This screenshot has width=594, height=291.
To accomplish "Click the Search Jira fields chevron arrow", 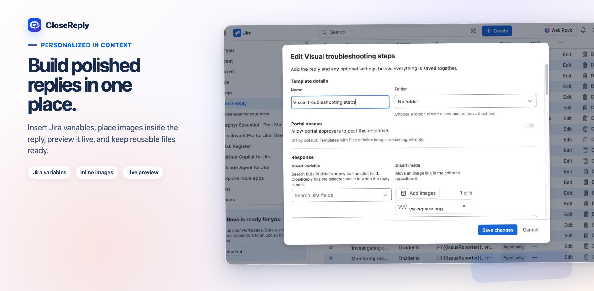I will tap(385, 195).
